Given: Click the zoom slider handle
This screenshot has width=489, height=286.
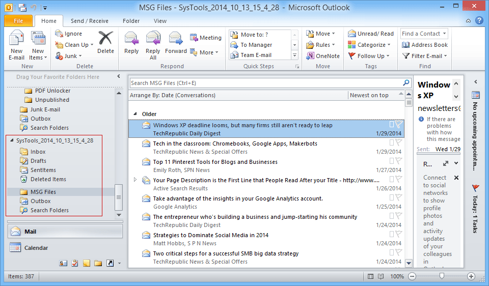Looking at the screenshot, I should point(442,276).
